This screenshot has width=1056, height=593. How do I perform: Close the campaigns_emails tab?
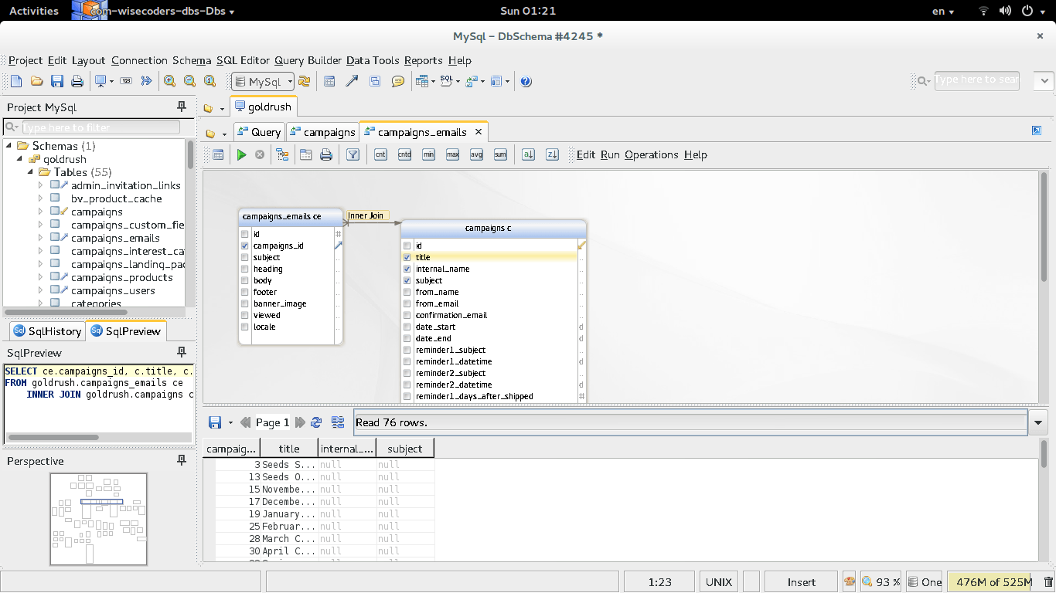(x=479, y=132)
